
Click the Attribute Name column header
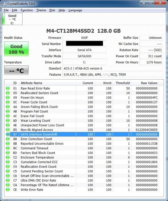point(47,83)
